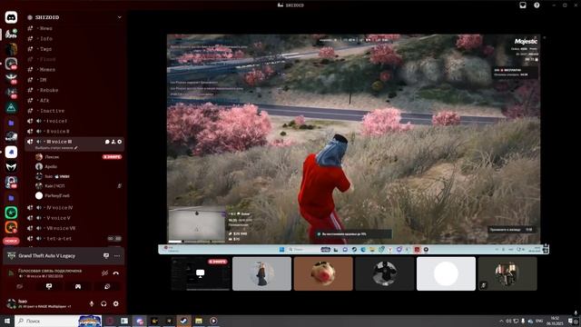Open chat of III voice III channel

click(107, 142)
